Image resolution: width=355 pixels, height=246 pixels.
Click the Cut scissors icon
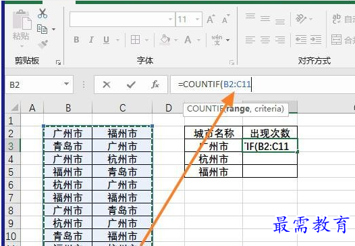point(43,14)
